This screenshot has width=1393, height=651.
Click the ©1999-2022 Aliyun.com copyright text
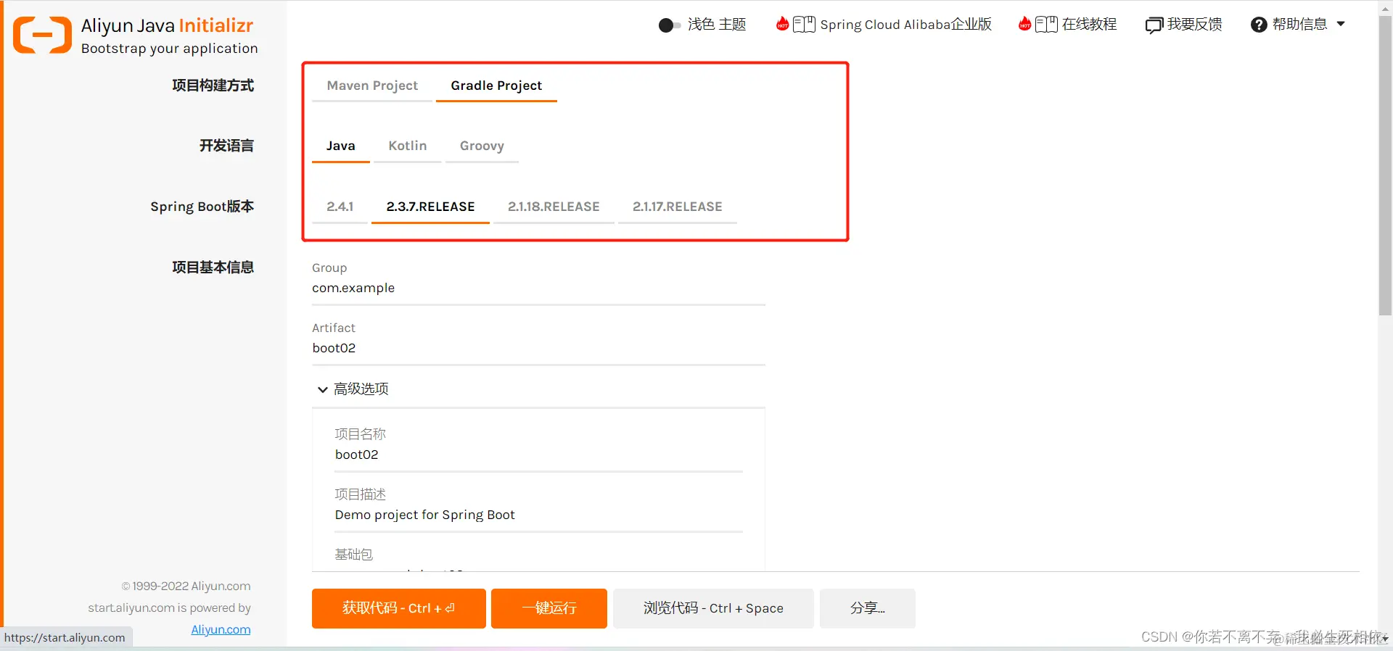[186, 586]
